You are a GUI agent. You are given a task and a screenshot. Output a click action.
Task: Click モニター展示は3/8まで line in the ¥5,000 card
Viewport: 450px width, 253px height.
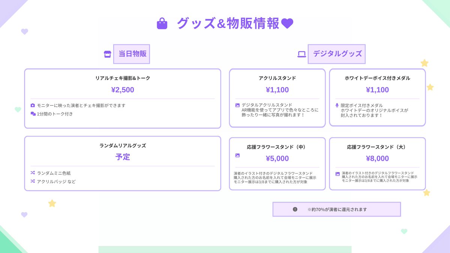coord(270,182)
